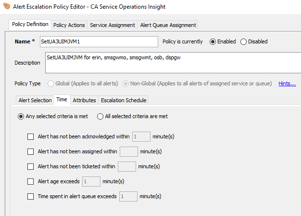Open the Hints link
The width and height of the screenshot is (301, 216).
[x=287, y=83]
